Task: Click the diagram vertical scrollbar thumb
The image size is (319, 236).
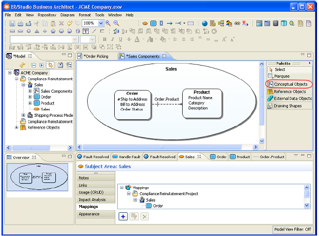Action: click(x=262, y=96)
